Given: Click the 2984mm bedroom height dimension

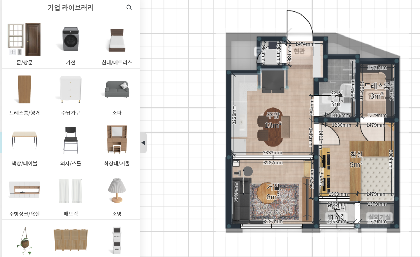Looking at the screenshot, I should 391,159.
